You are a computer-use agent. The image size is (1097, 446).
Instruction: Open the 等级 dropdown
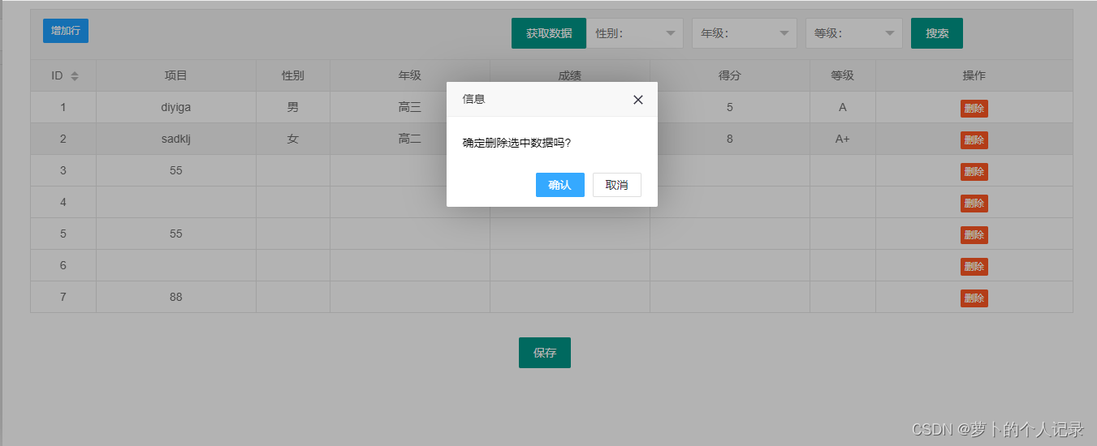click(854, 33)
